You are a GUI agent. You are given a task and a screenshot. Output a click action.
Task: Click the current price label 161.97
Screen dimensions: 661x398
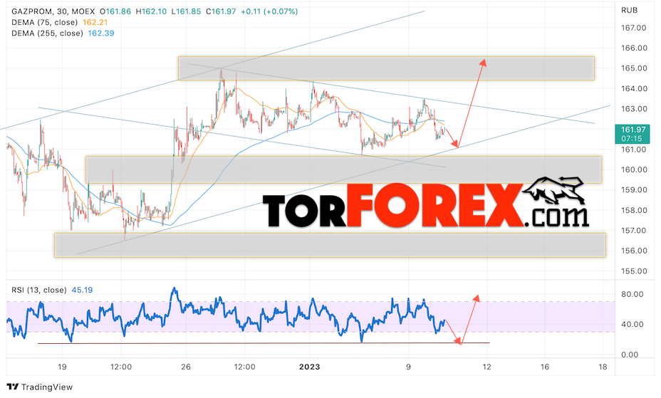click(633, 130)
